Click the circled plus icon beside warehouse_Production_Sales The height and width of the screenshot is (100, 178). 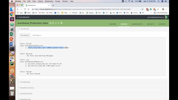50,23
